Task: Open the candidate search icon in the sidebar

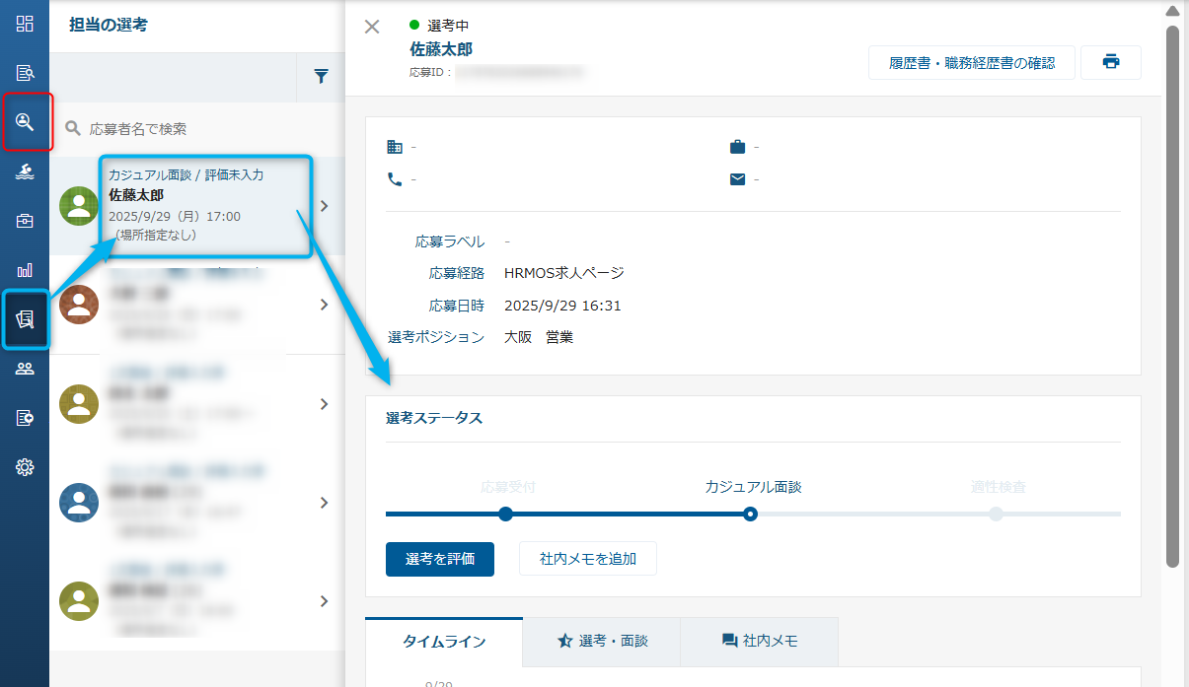Action: point(25,122)
